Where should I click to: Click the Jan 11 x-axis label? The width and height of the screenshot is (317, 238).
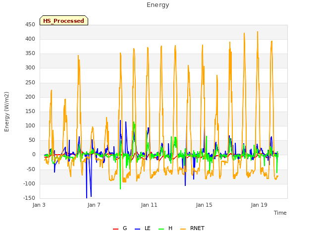pyautogui.click(x=149, y=205)
